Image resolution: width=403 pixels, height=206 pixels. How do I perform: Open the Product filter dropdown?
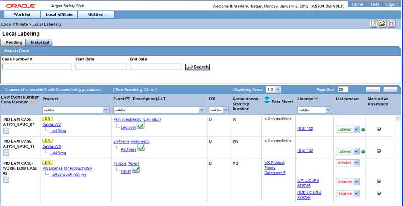(76, 110)
